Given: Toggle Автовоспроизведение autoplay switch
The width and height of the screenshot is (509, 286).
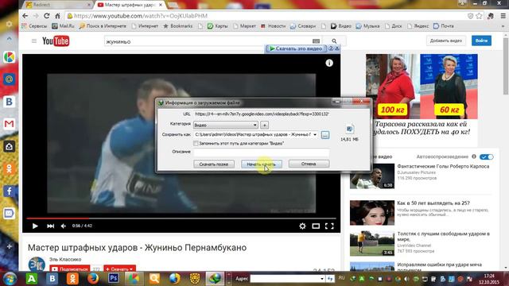Looking at the screenshot, I should tap(486, 157).
